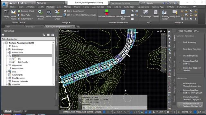
Task: Select Feature Lines in Toolspace tree
Action: coord(18,68)
